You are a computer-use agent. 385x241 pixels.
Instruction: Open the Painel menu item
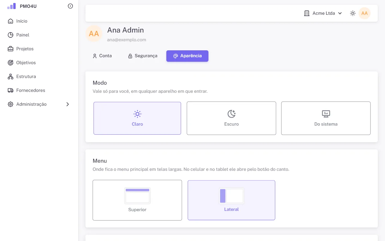[39, 35]
